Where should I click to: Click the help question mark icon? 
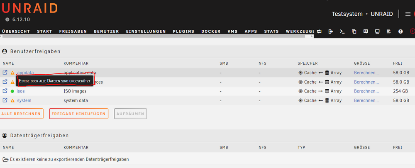(x=400, y=32)
